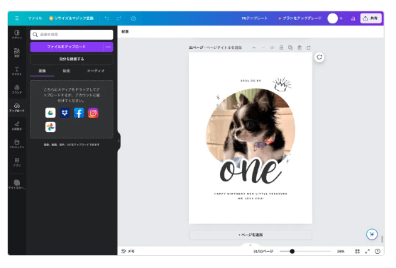Delete the page trash icon
This screenshot has width=396, height=268.
click(x=299, y=48)
